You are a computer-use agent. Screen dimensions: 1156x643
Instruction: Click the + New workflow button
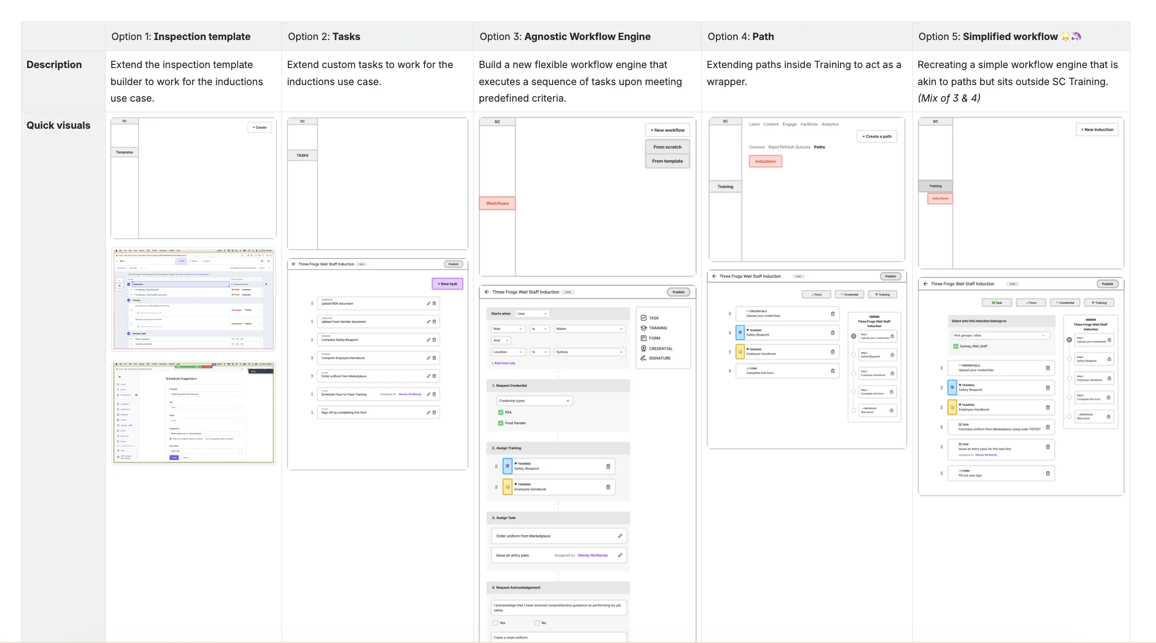[668, 131]
